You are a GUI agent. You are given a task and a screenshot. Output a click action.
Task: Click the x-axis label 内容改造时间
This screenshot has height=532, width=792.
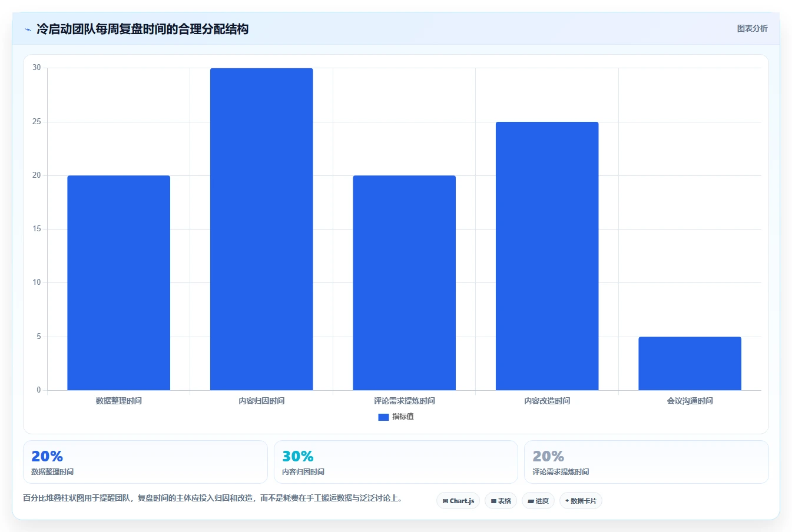(547, 401)
